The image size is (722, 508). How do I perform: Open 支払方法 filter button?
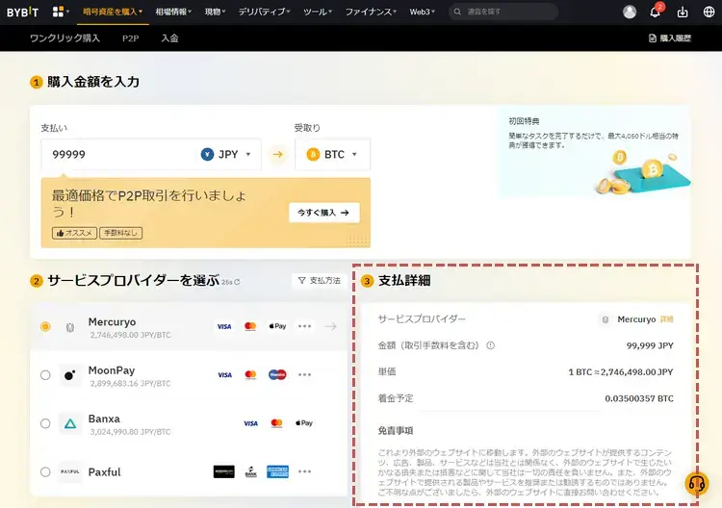(319, 281)
